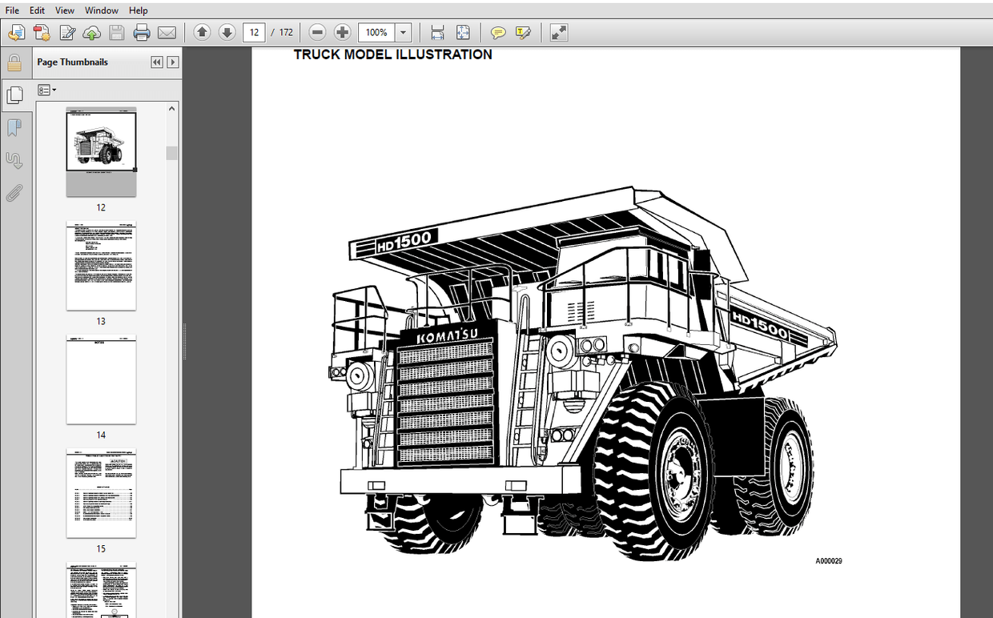Open the View menu
Image resolution: width=993 pixels, height=618 pixels.
tap(65, 10)
